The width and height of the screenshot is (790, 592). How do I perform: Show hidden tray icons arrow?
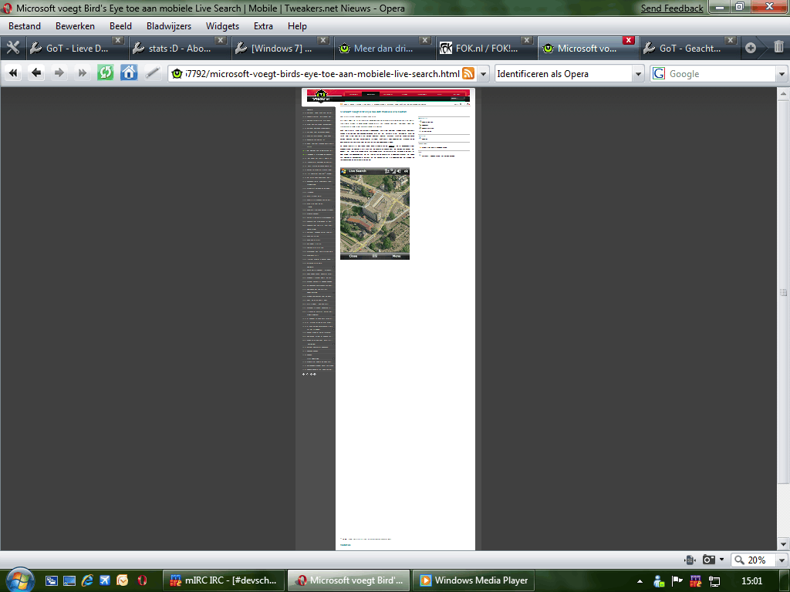(640, 581)
